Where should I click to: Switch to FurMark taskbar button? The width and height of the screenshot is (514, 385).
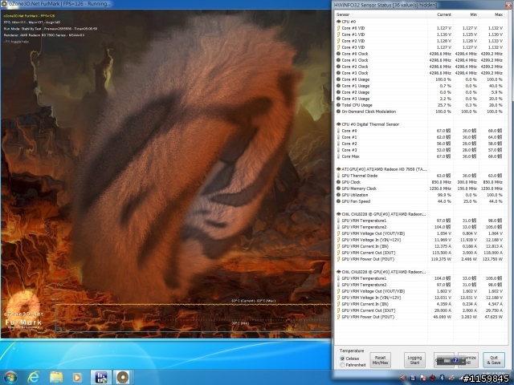[123, 378]
